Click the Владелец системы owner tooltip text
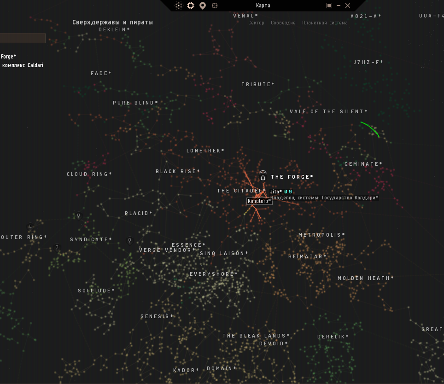This screenshot has height=384, width=444. click(324, 198)
